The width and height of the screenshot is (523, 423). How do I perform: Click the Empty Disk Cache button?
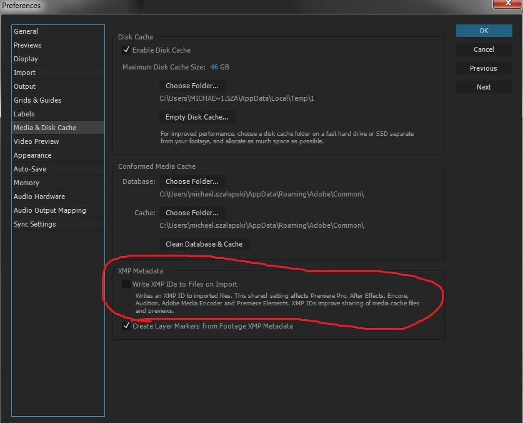pos(197,117)
